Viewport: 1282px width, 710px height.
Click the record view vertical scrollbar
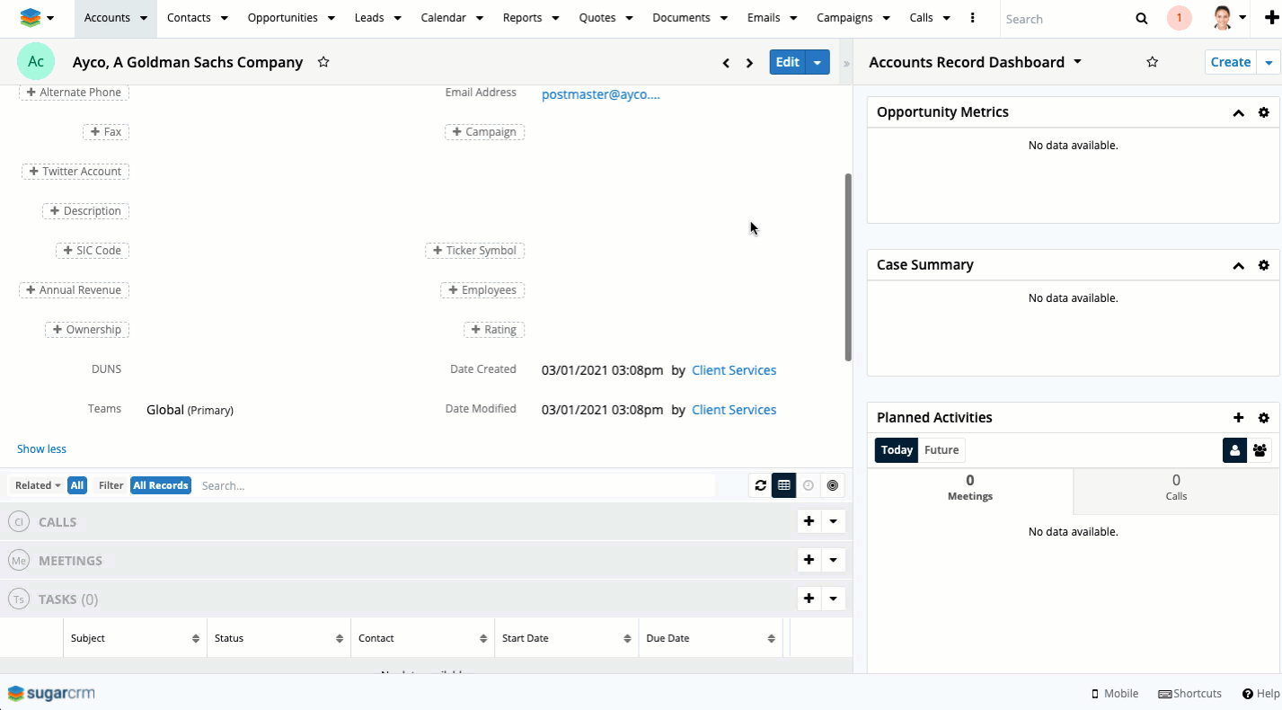848,268
